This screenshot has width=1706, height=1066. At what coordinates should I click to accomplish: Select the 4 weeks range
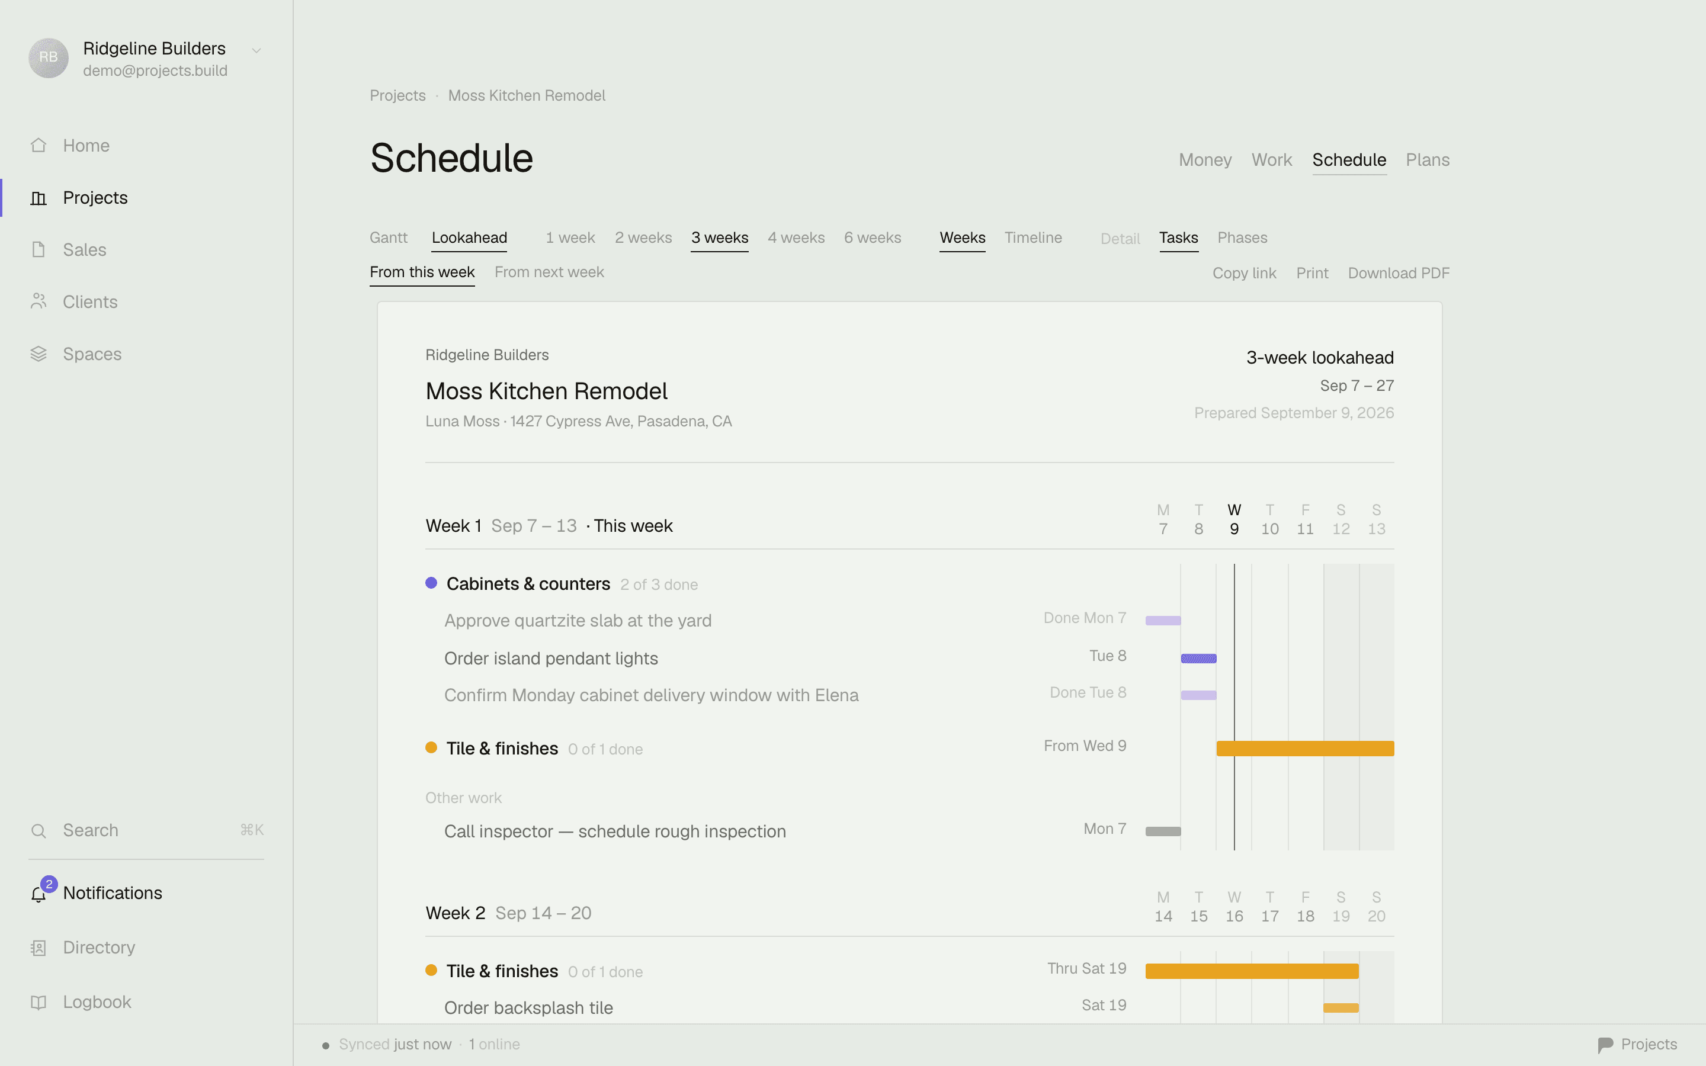coord(796,237)
